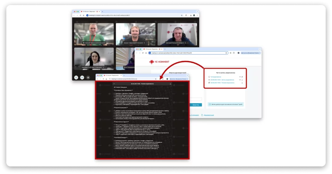Expand the tab search arrow in the video call window
The width and height of the screenshot is (332, 174).
click(x=197, y=12)
